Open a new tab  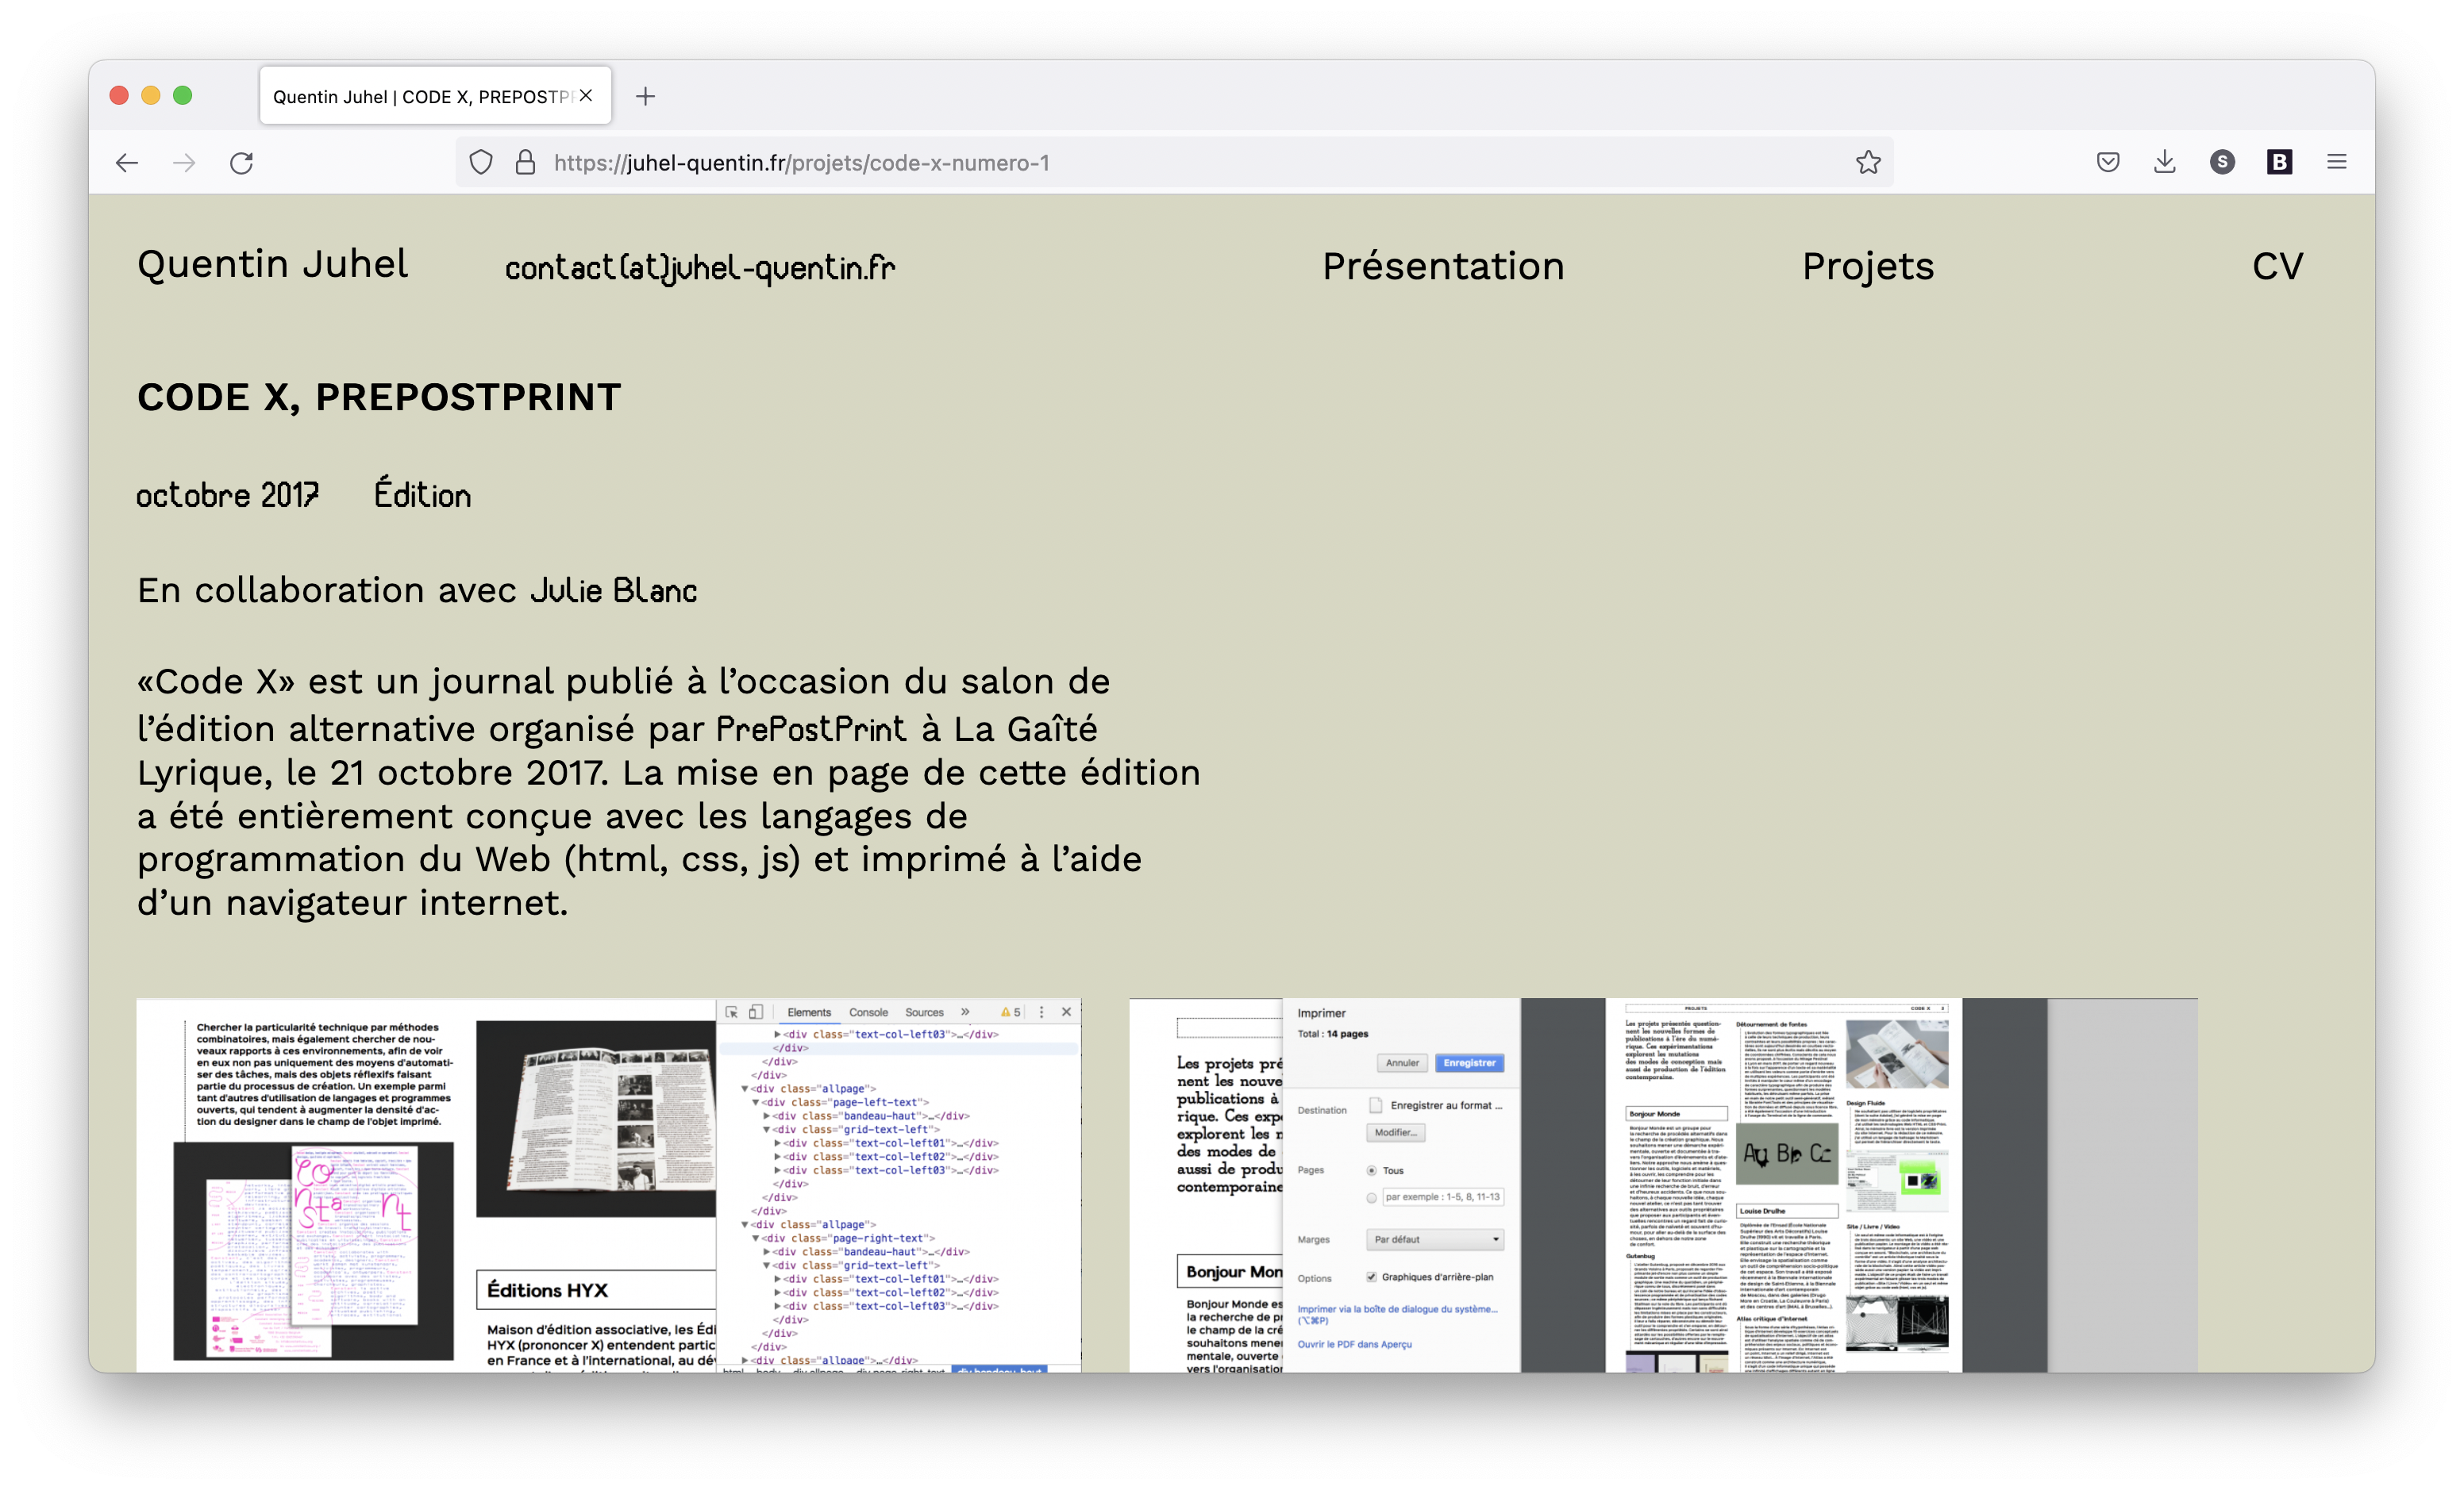pyautogui.click(x=646, y=96)
